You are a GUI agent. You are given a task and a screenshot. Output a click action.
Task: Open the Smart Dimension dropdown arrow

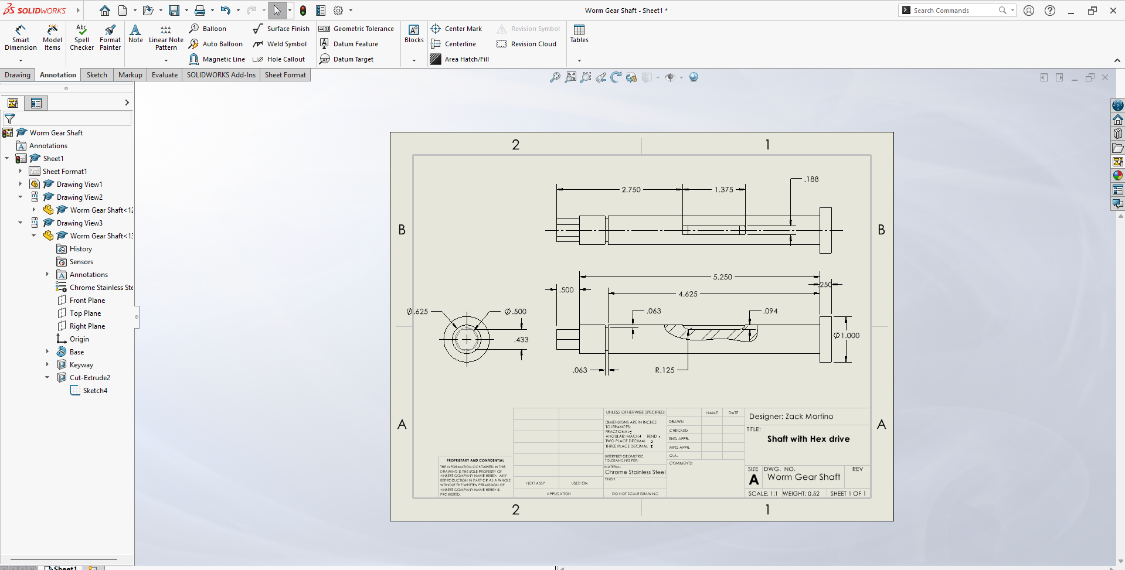click(21, 60)
